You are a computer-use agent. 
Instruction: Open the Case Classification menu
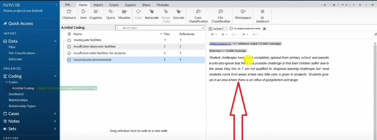click(198, 16)
